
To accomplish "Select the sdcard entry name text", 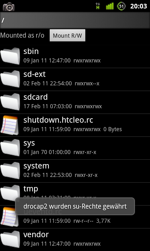I will (x=35, y=97).
